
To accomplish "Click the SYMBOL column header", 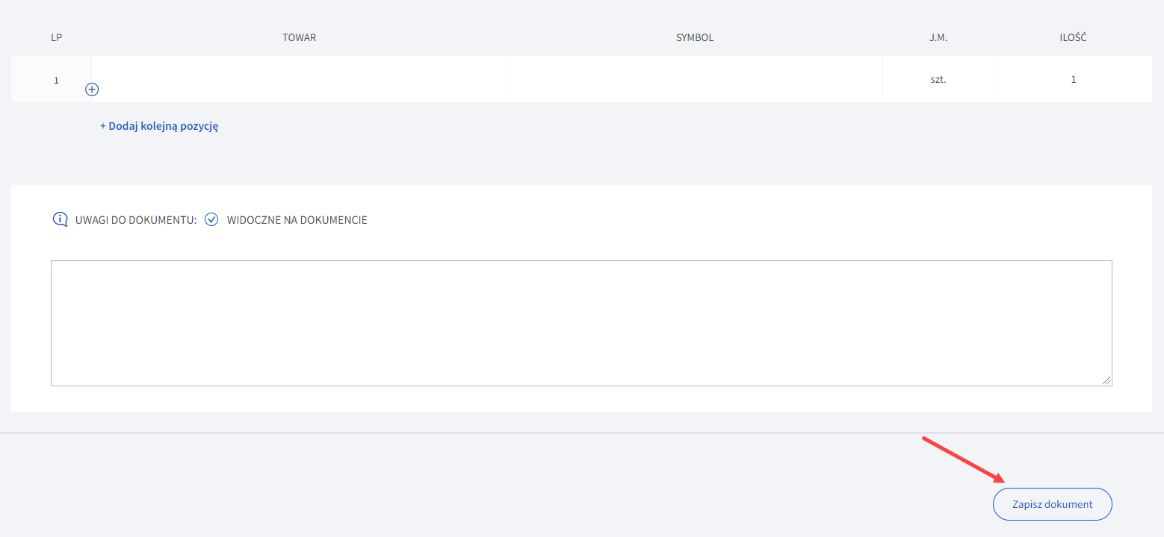I will click(694, 37).
